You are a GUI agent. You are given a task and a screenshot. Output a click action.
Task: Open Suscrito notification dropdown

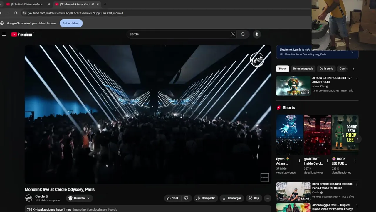(x=79, y=198)
